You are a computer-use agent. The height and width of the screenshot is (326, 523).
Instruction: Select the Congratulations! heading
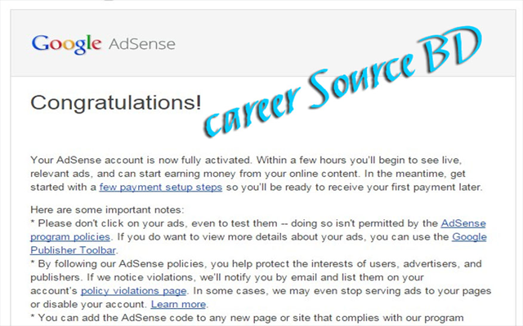pyautogui.click(x=116, y=103)
